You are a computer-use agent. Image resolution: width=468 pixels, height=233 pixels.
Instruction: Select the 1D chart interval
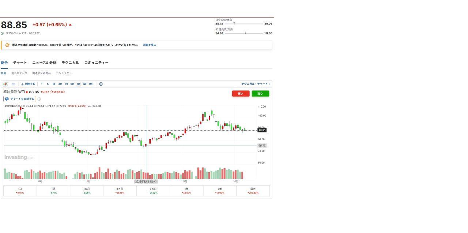click(78, 84)
